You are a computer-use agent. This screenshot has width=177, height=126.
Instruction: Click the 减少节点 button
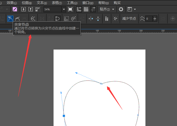pyautogui.click(x=129, y=19)
